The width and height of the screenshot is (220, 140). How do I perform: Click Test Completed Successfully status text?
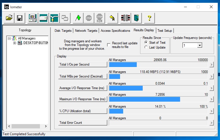coord(24,134)
